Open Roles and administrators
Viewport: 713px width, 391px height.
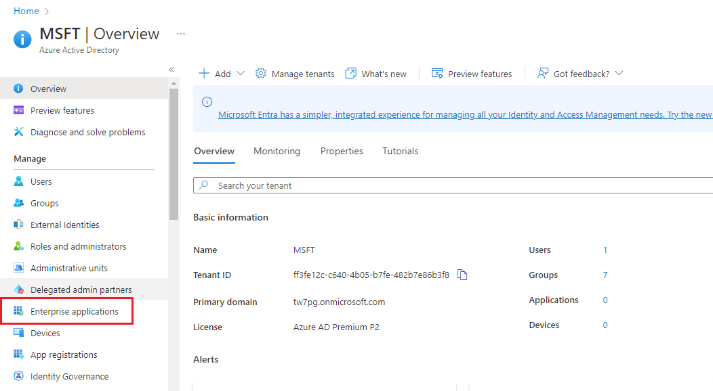(78, 246)
